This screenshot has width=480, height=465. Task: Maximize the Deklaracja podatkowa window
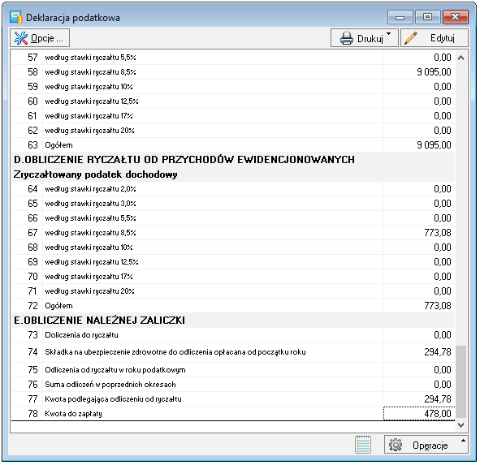click(x=427, y=17)
